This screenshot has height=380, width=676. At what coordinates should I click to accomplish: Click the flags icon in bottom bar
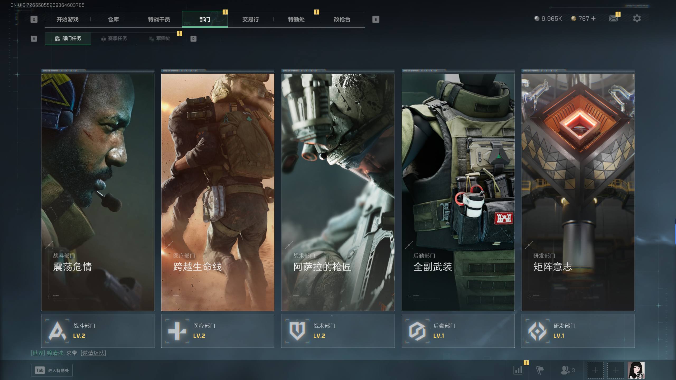(539, 370)
